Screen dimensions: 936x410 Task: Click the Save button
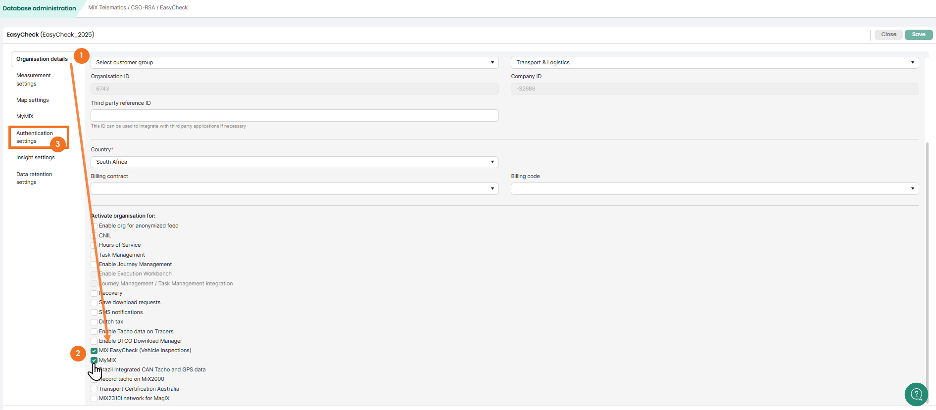tap(919, 35)
